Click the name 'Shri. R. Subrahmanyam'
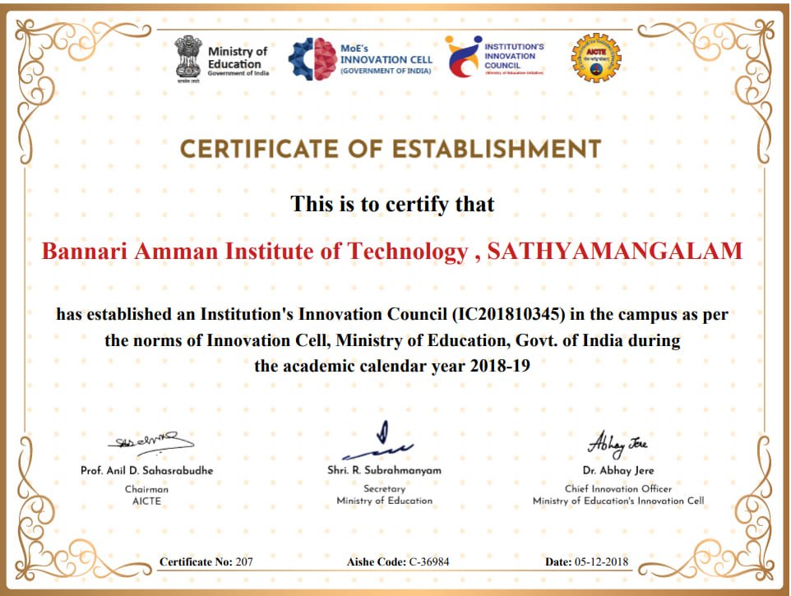The width and height of the screenshot is (791, 596). (385, 470)
